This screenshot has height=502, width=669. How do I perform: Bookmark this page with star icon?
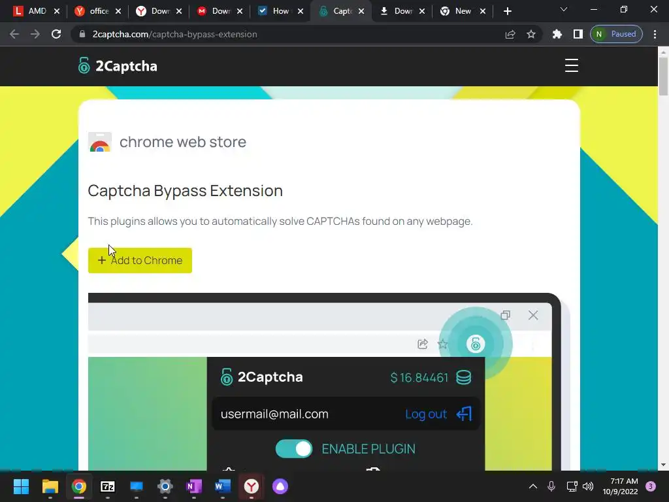point(530,34)
